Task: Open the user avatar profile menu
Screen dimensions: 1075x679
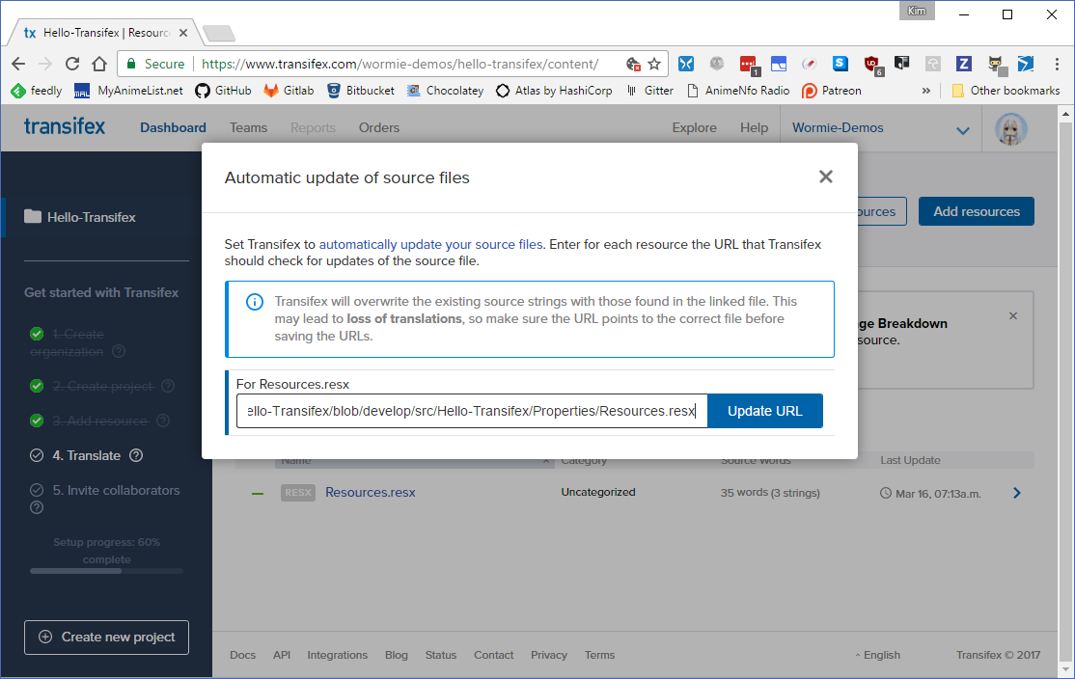Action: 1010,129
